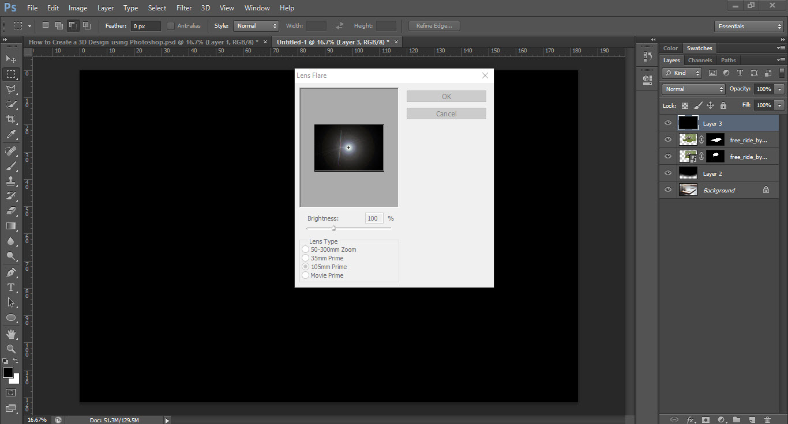Select the Rectangular Marquee tool
The height and width of the screenshot is (424, 788).
[x=11, y=74]
